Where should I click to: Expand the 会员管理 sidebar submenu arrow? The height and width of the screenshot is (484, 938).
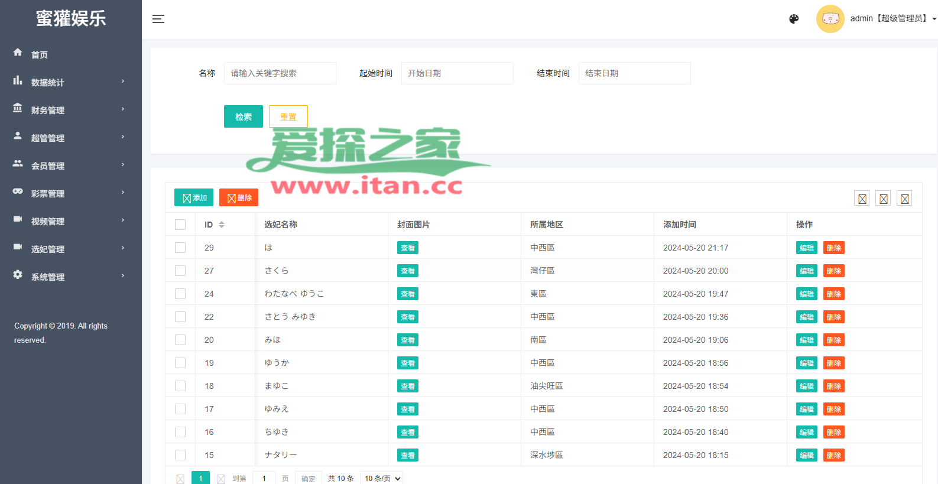click(123, 165)
